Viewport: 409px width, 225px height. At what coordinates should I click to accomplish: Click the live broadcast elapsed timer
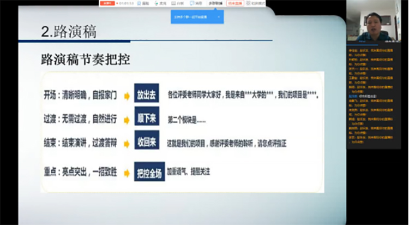point(125,3)
